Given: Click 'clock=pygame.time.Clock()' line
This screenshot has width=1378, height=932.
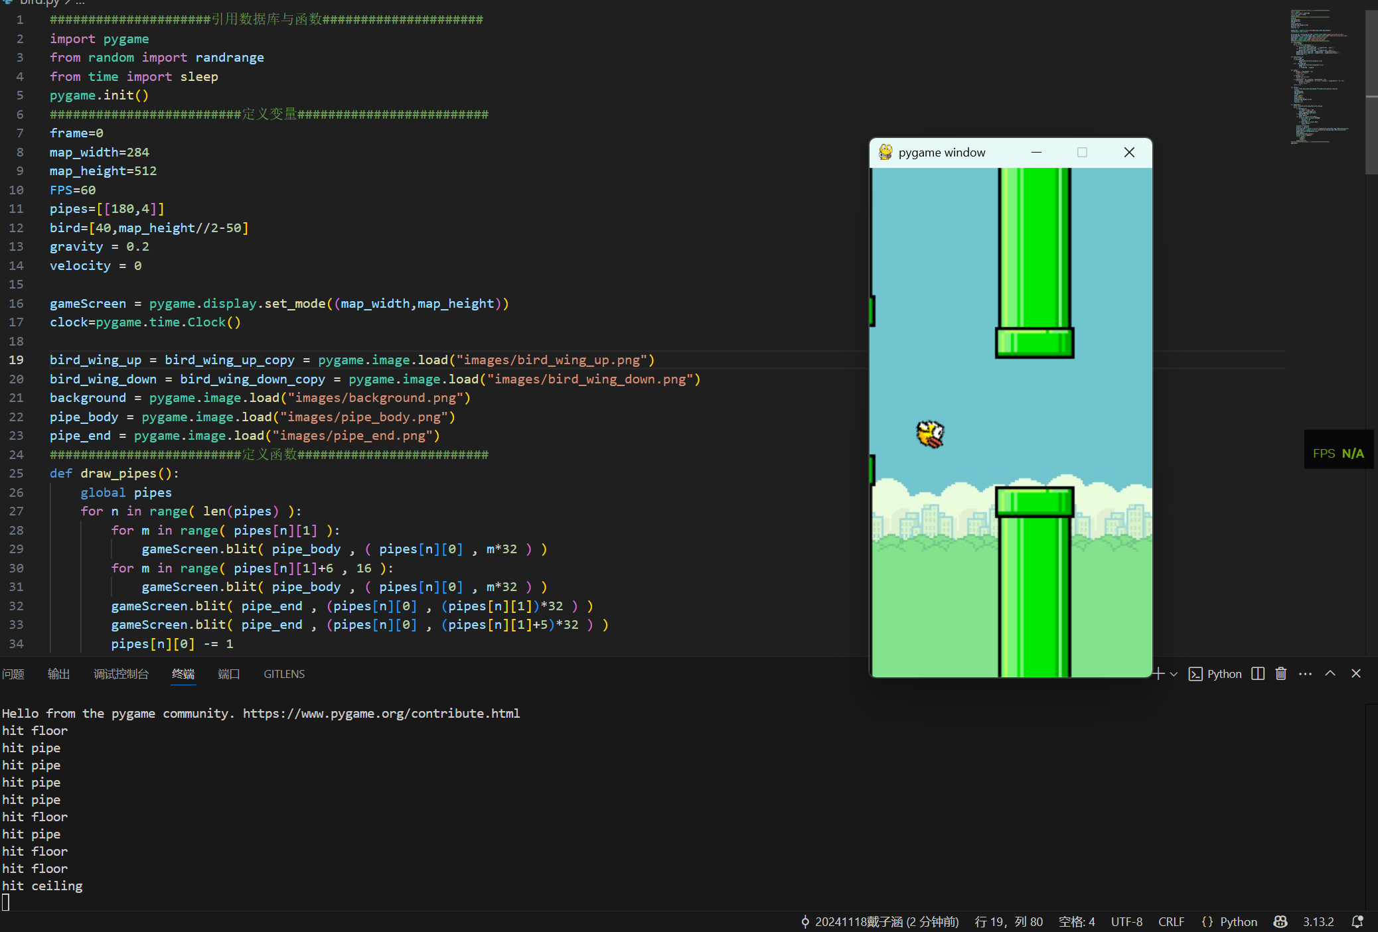Looking at the screenshot, I should [x=145, y=322].
